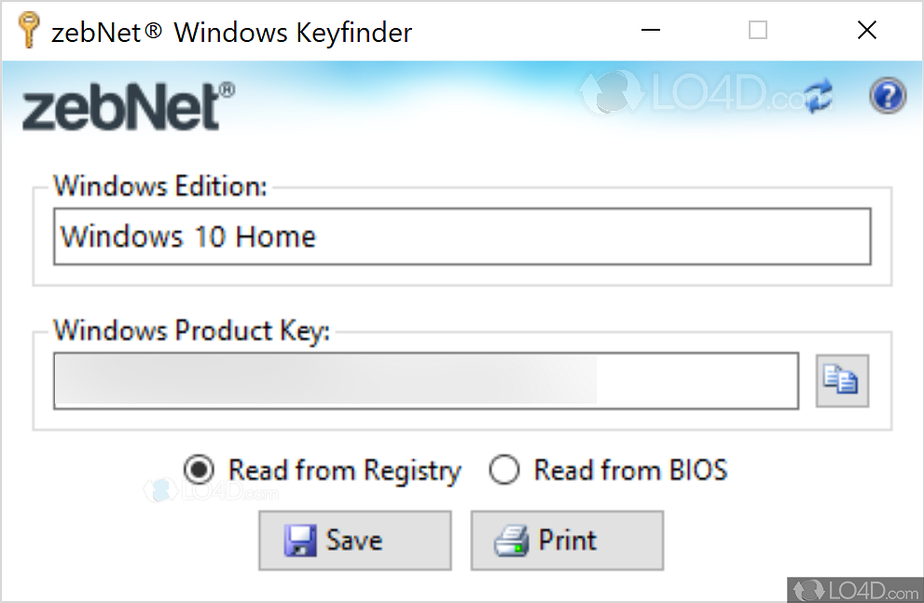
Task: Click the "Windows Edition:" group label
Action: tap(159, 185)
